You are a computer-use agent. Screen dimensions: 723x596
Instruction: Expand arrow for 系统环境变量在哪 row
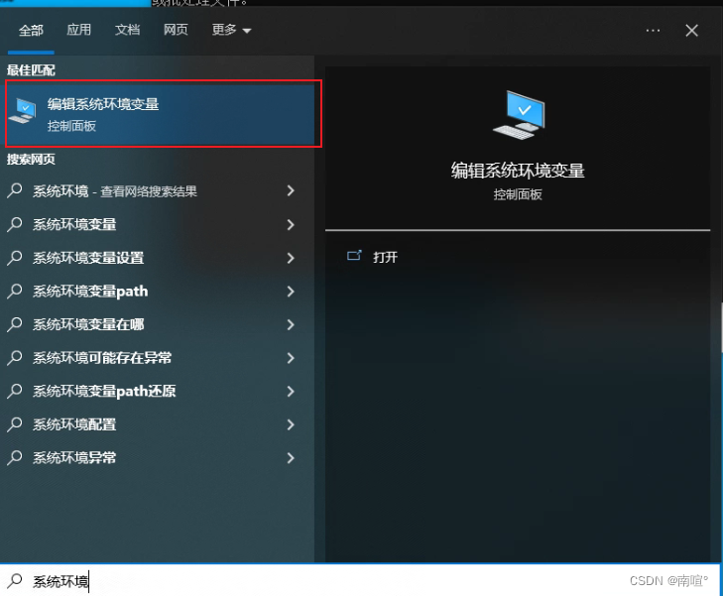(291, 324)
